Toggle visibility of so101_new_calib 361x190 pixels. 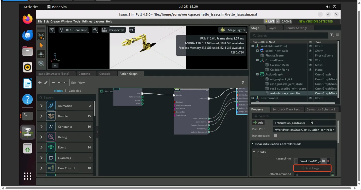tap(310, 51)
